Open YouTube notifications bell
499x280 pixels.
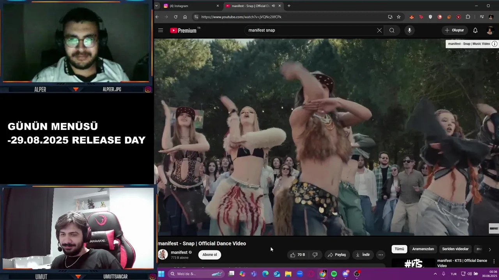click(x=475, y=30)
